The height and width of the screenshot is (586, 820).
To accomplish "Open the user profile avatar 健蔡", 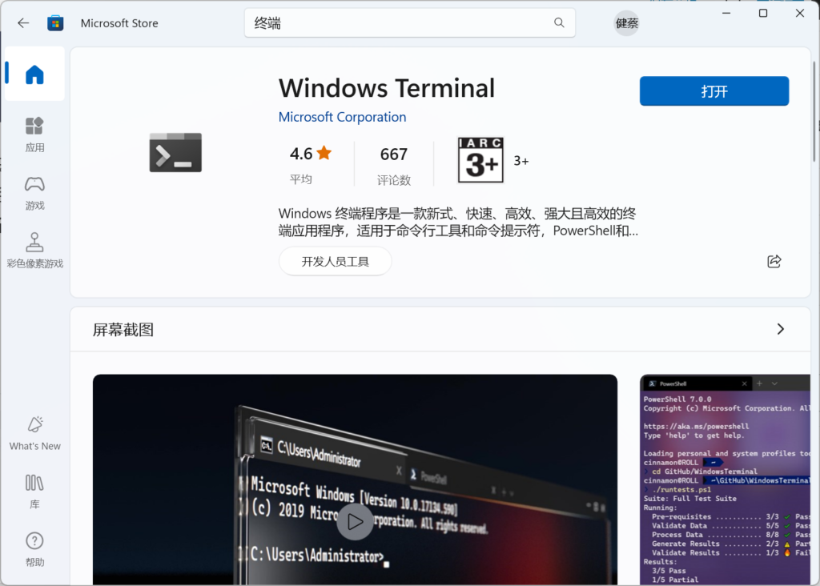I will coord(626,23).
